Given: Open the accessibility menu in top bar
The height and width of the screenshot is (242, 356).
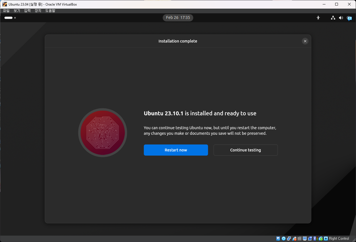Looking at the screenshot, I should tap(318, 18).
